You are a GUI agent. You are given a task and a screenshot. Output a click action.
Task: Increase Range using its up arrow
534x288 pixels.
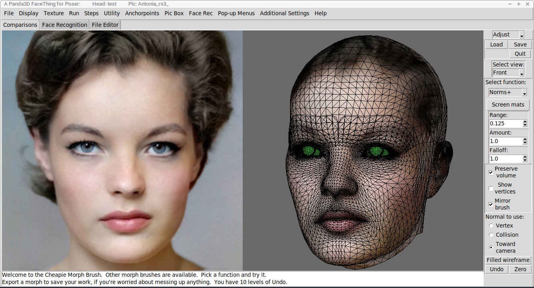pos(525,122)
